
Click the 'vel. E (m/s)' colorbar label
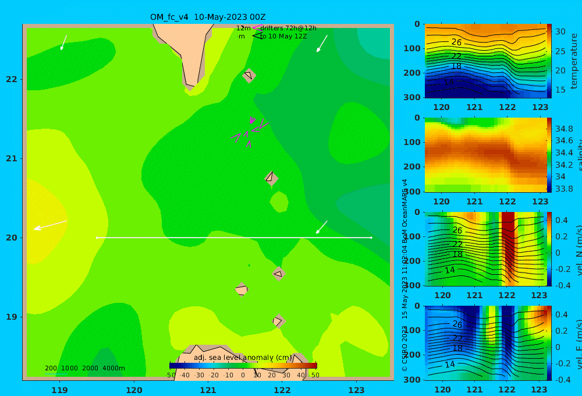579,344
